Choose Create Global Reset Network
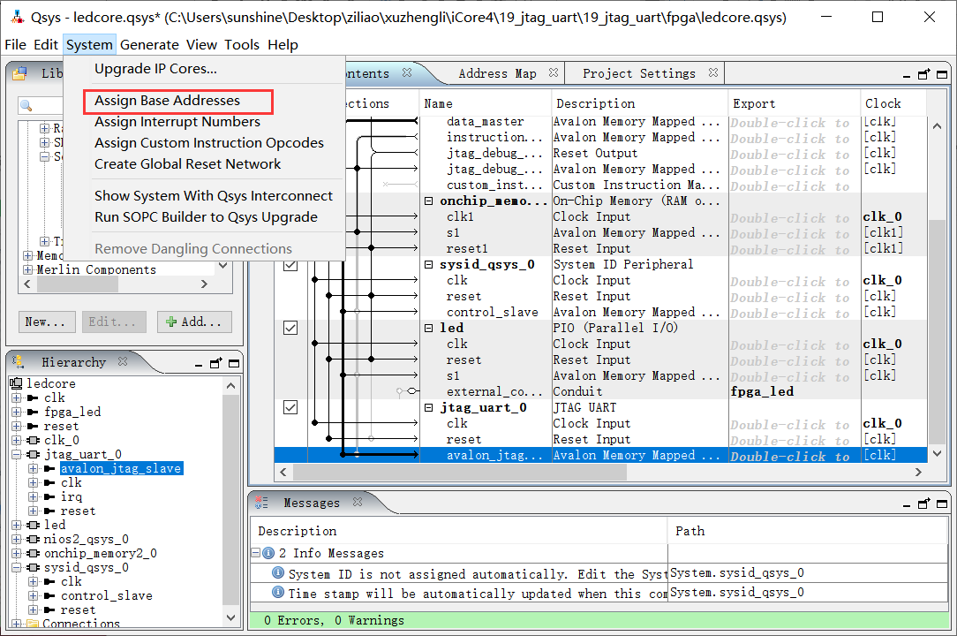The width and height of the screenshot is (957, 636). tap(187, 163)
